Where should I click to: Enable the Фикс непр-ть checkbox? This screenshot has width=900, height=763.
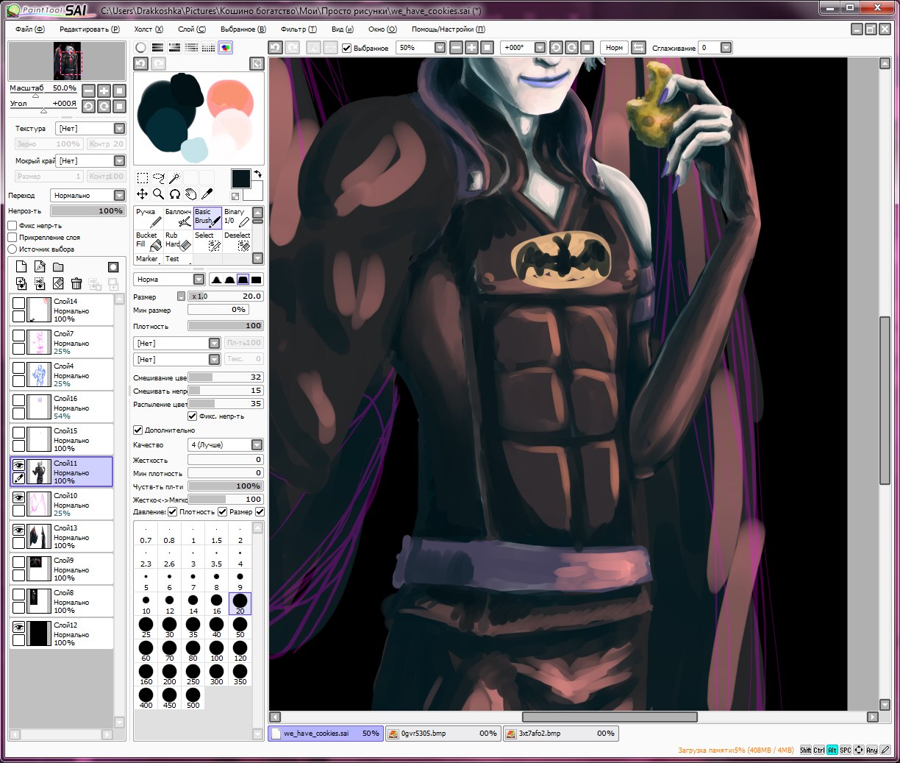pos(12,226)
